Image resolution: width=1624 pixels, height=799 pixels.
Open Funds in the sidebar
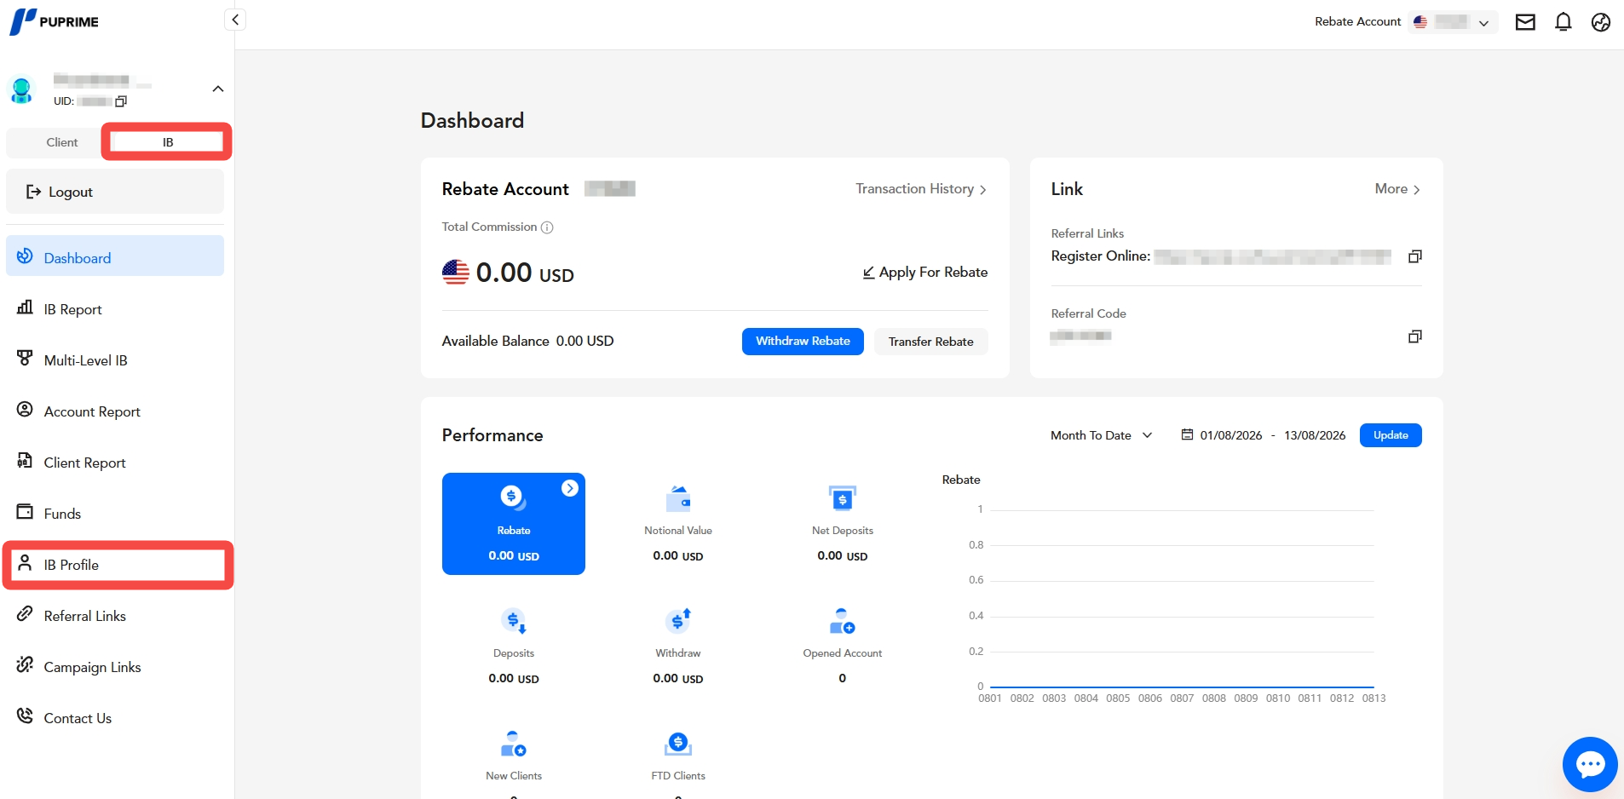pyautogui.click(x=115, y=514)
